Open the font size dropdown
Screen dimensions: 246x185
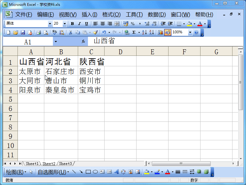click(x=65, y=24)
